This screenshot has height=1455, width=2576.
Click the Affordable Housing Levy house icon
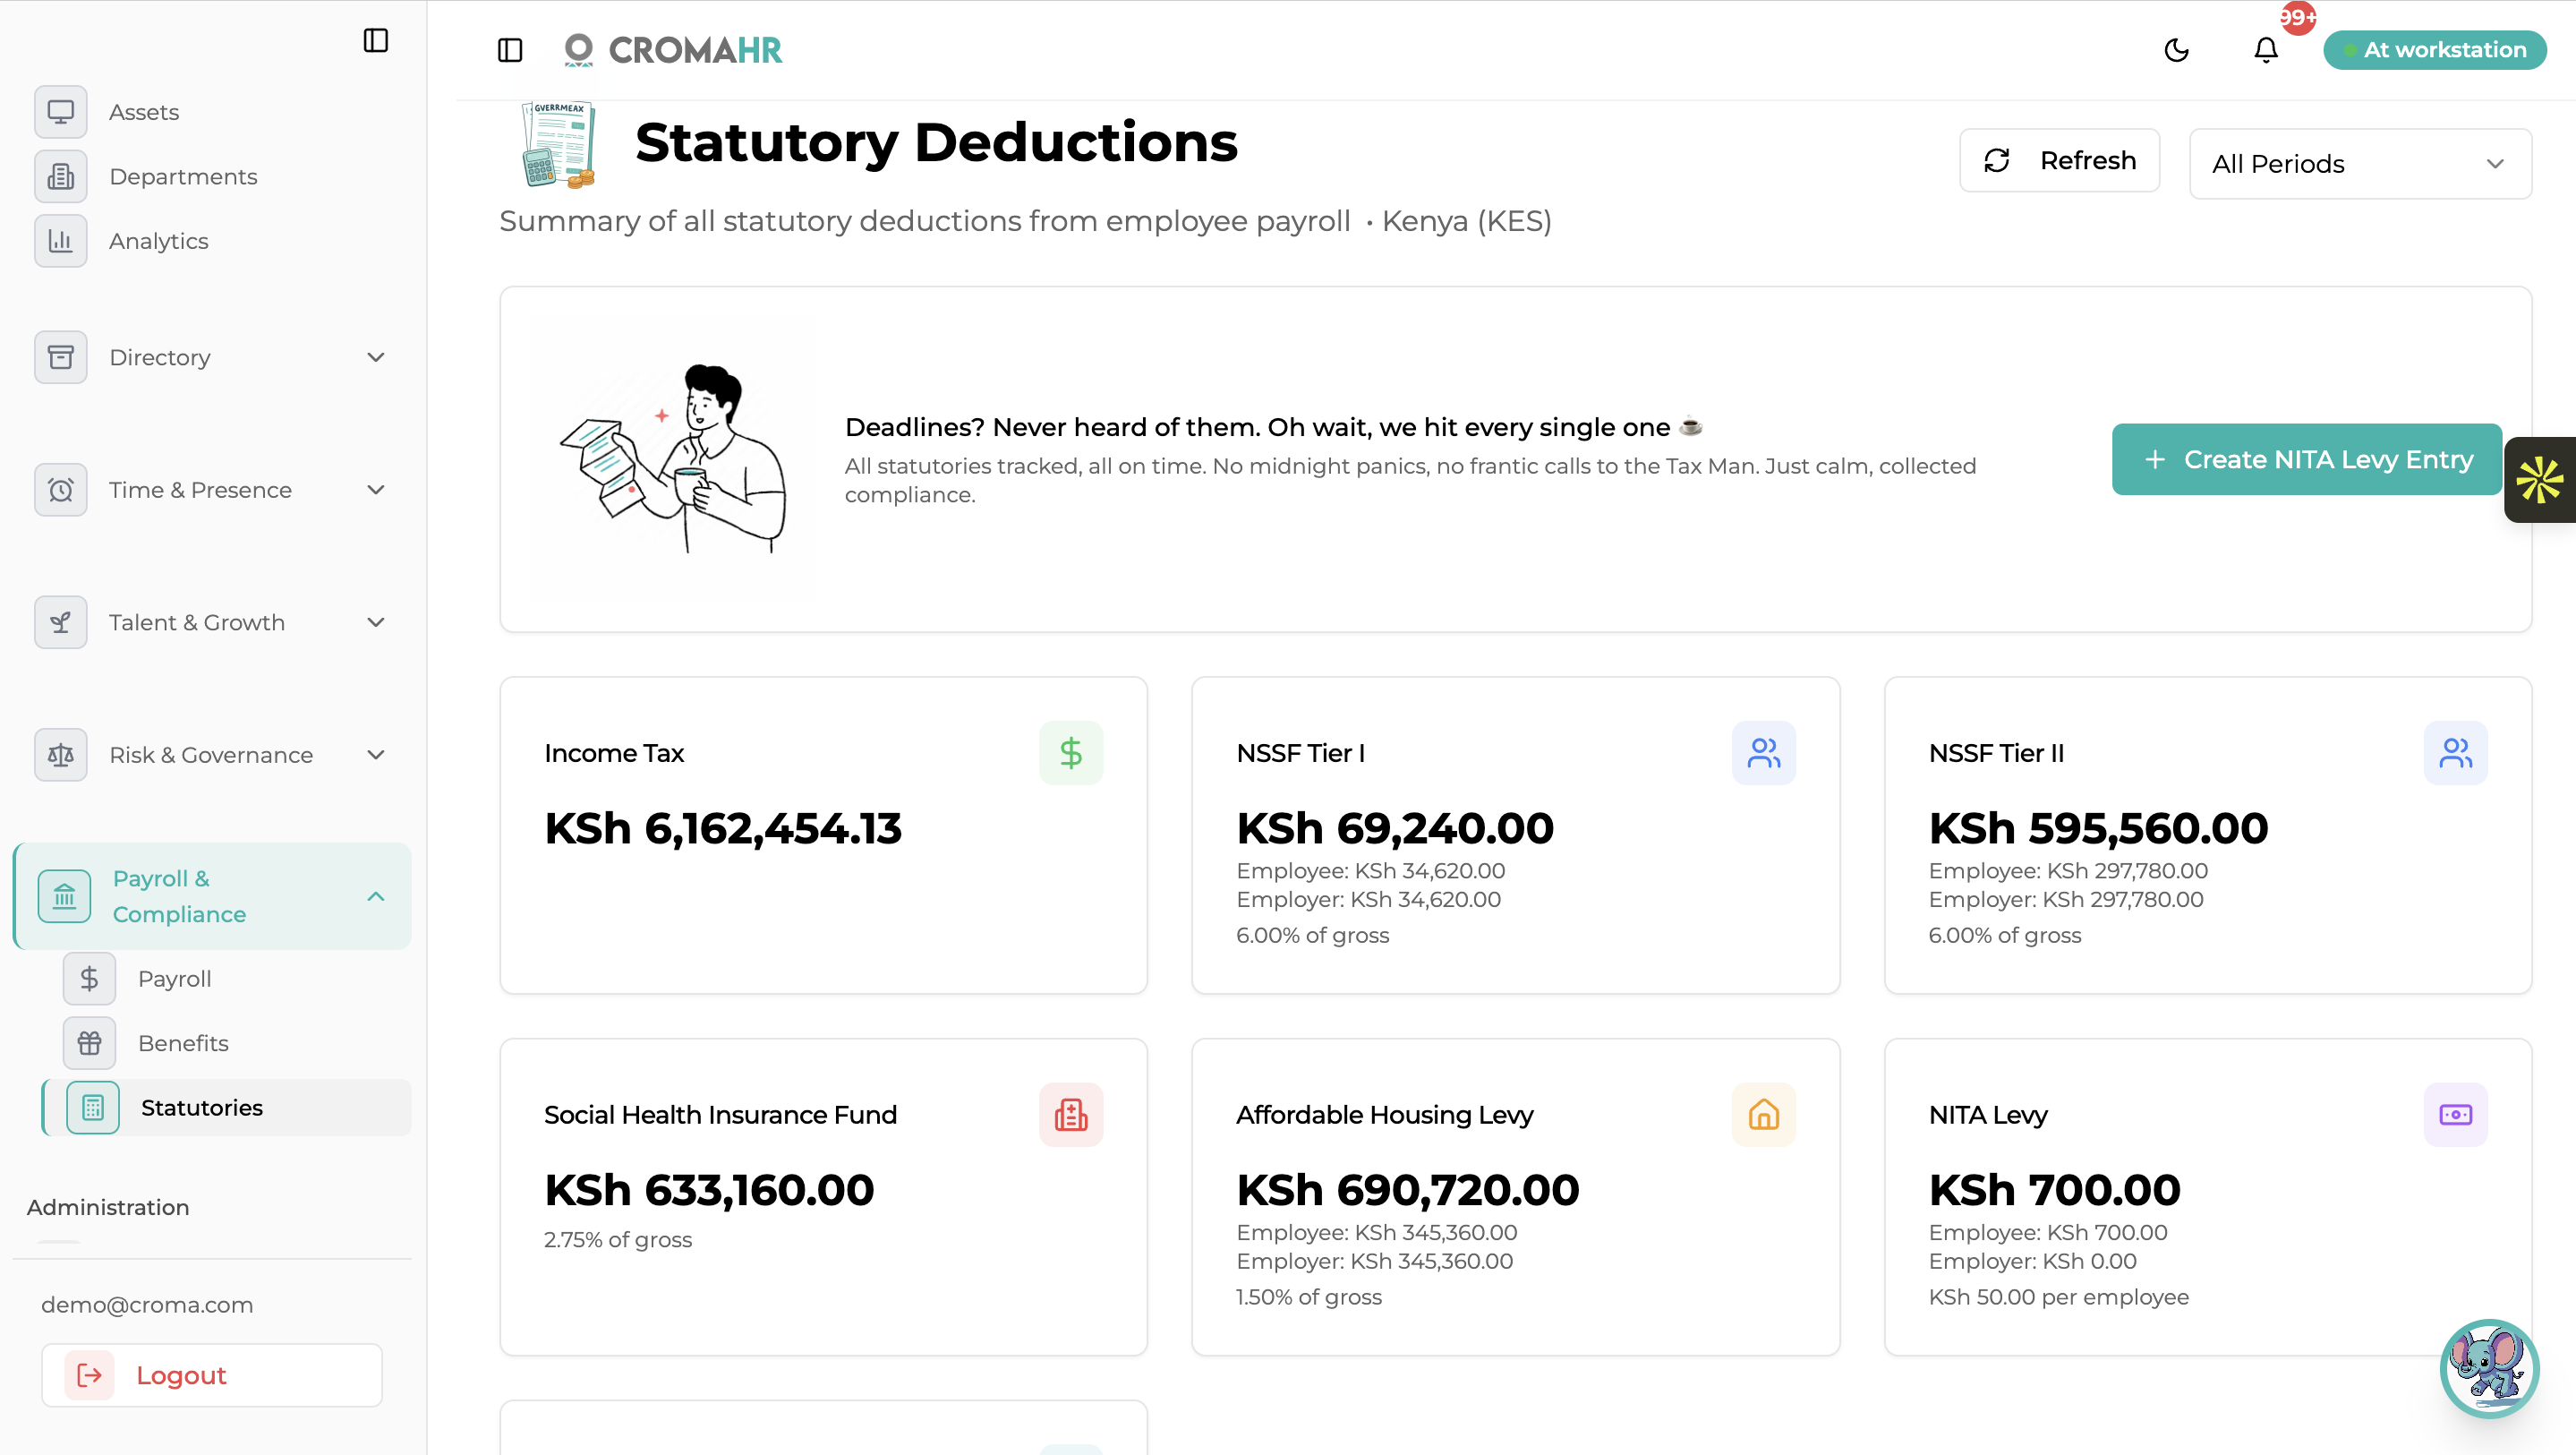(x=1764, y=1115)
